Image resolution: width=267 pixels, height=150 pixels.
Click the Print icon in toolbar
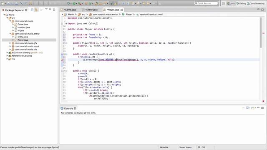pyautogui.click(x=17, y=3)
